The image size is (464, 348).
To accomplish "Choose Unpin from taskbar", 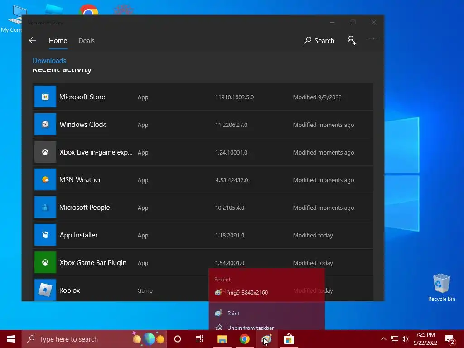I will click(x=266, y=327).
